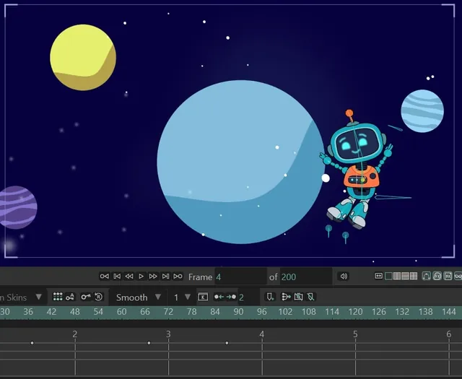Select the single-pane view layout

click(x=389, y=276)
